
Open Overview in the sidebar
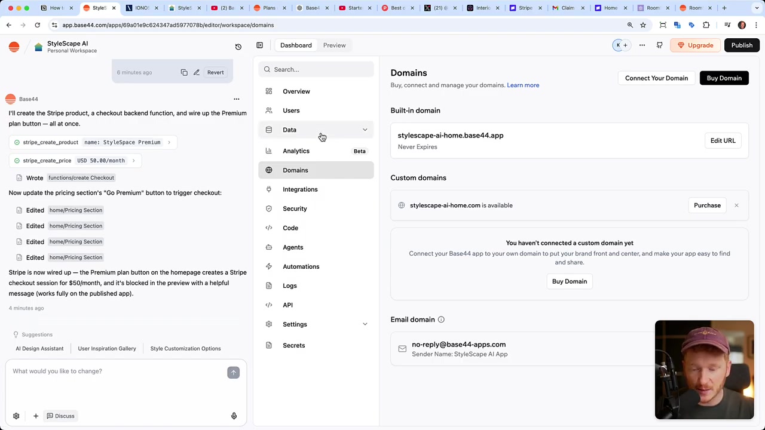[x=316, y=91]
